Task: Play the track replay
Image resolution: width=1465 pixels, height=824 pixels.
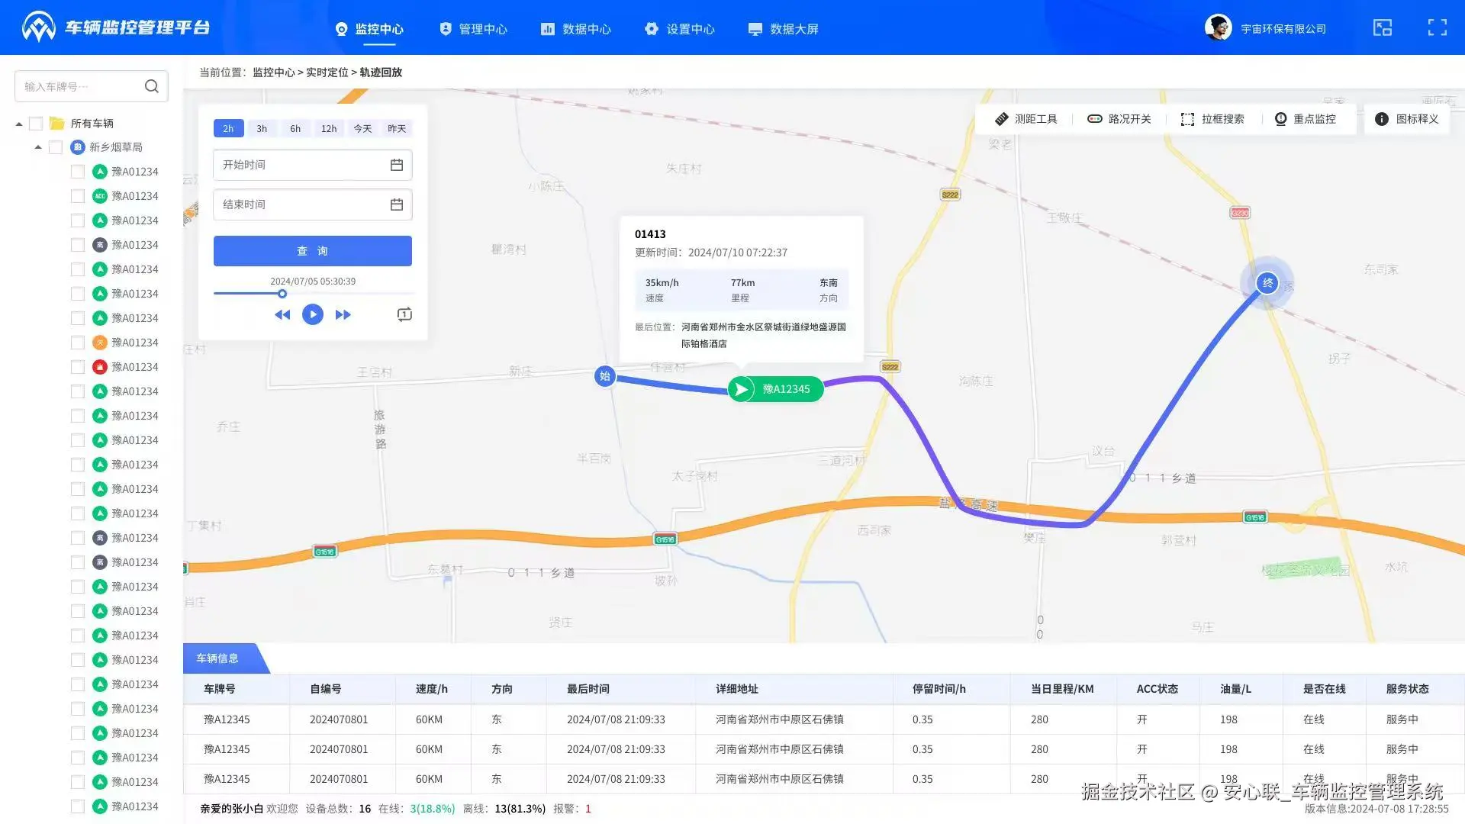Action: [x=313, y=314]
